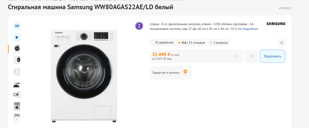Click the share icon

281,43
